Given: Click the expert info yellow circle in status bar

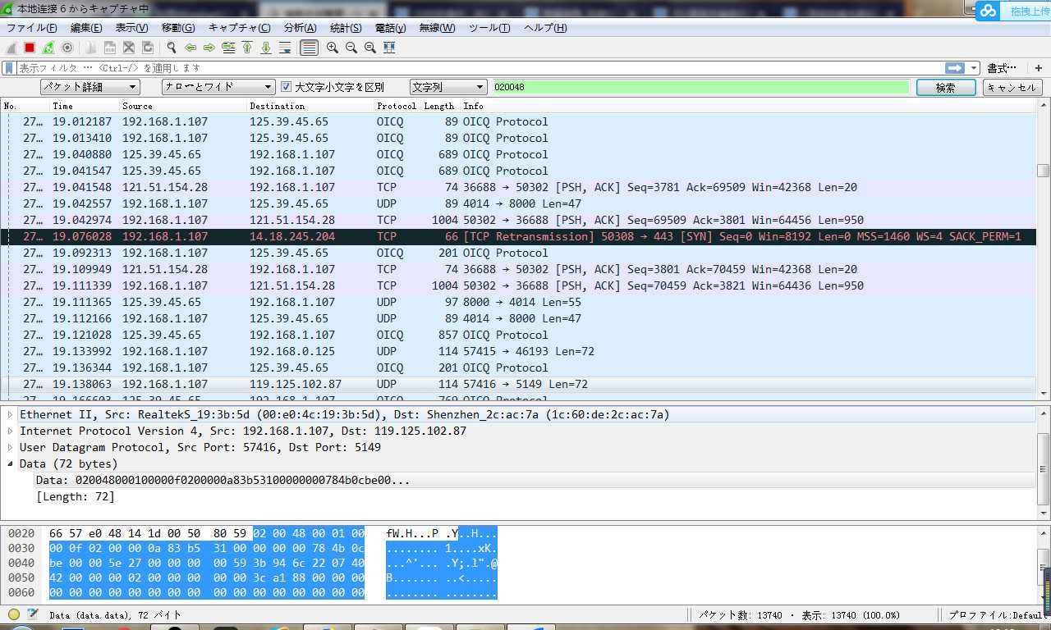Looking at the screenshot, I should click(x=14, y=614).
